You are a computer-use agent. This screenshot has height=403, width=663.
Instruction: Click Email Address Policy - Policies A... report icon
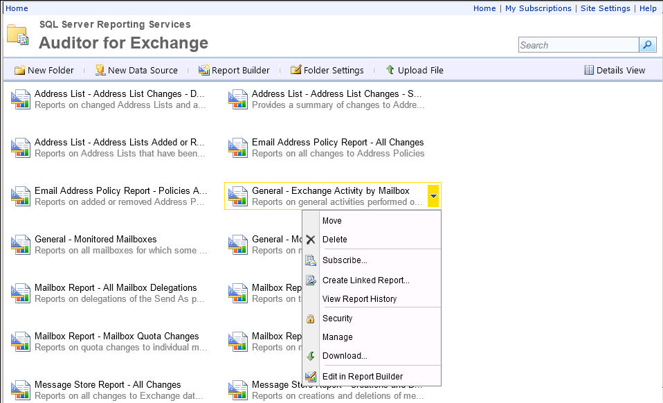click(x=21, y=196)
